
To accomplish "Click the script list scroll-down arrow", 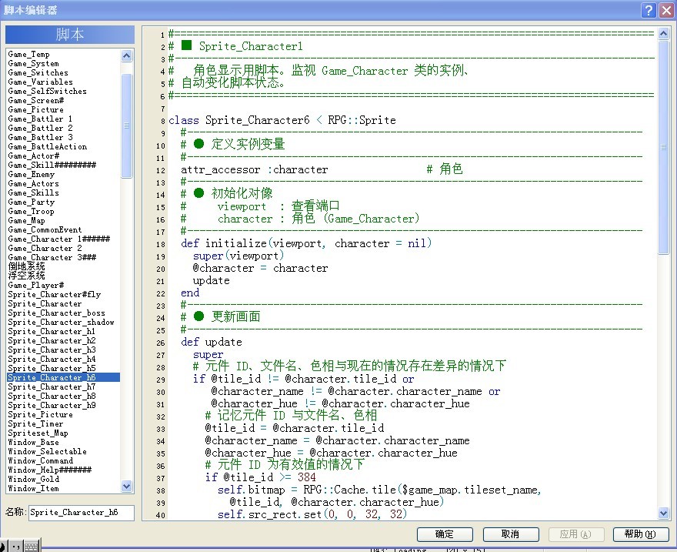I will point(126,486).
